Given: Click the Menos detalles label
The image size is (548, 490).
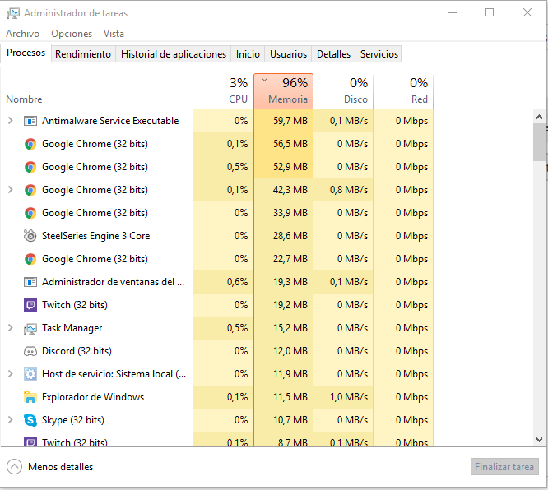Looking at the screenshot, I should click(x=60, y=467).
